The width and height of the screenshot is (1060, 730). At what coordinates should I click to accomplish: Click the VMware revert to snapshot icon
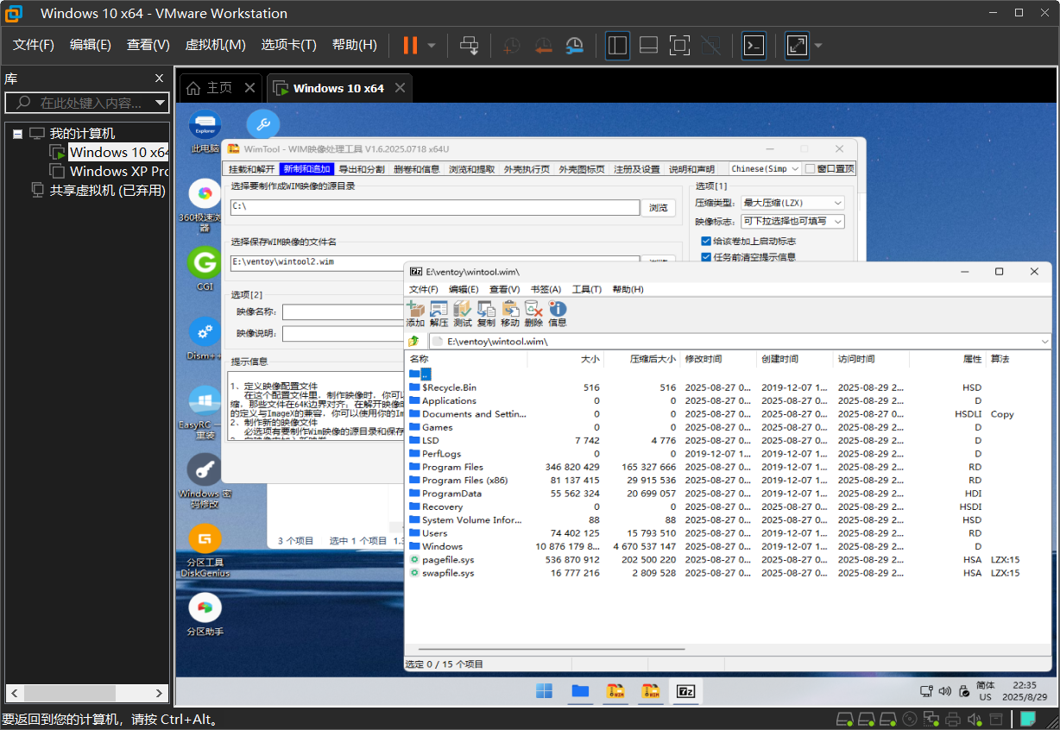(544, 45)
